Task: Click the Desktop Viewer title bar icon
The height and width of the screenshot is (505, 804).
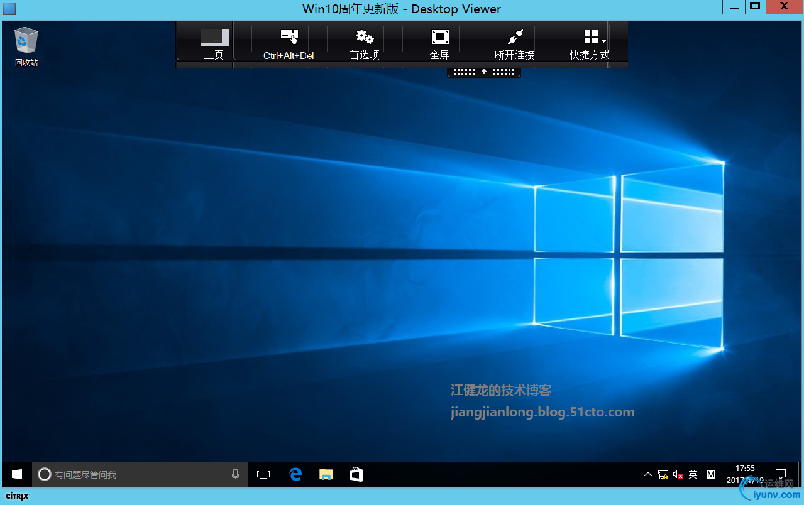Action: [x=9, y=9]
